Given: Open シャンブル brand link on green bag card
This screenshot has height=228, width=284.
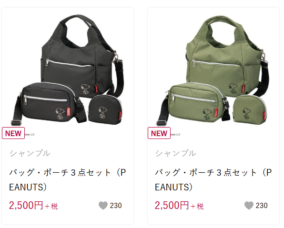Looking at the screenshot, I should click(176, 153).
